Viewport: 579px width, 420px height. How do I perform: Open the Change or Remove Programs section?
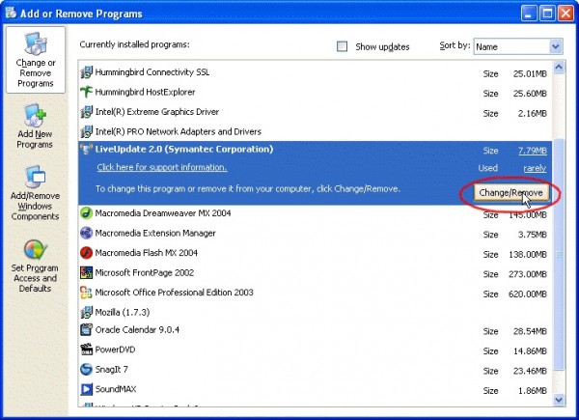[x=36, y=60]
